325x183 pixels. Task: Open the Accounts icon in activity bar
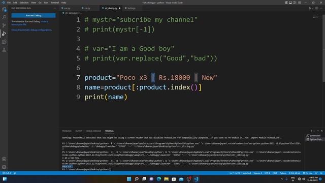(x=4, y=159)
